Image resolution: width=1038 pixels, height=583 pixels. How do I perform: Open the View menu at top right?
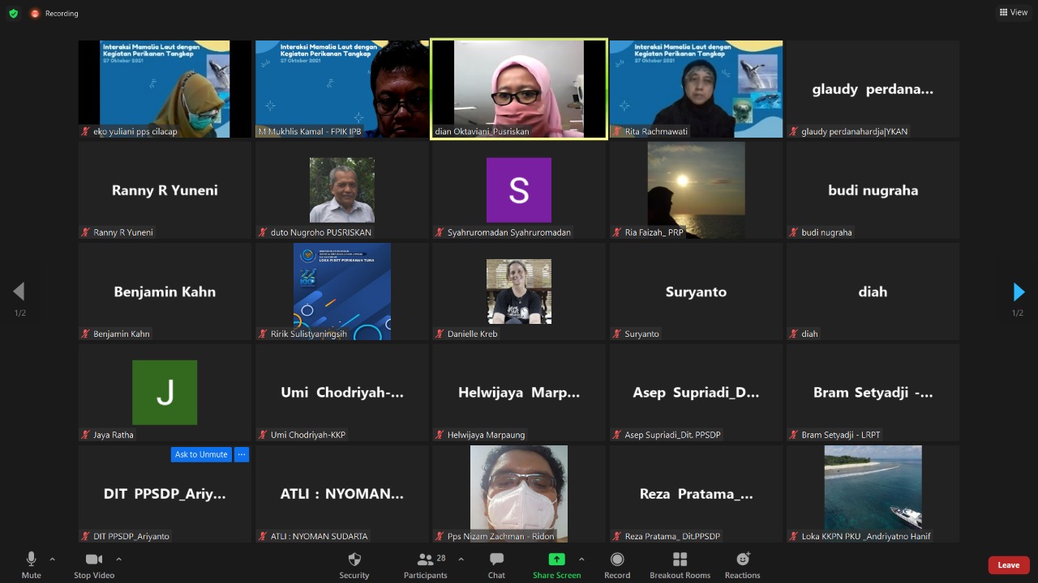tap(1014, 12)
